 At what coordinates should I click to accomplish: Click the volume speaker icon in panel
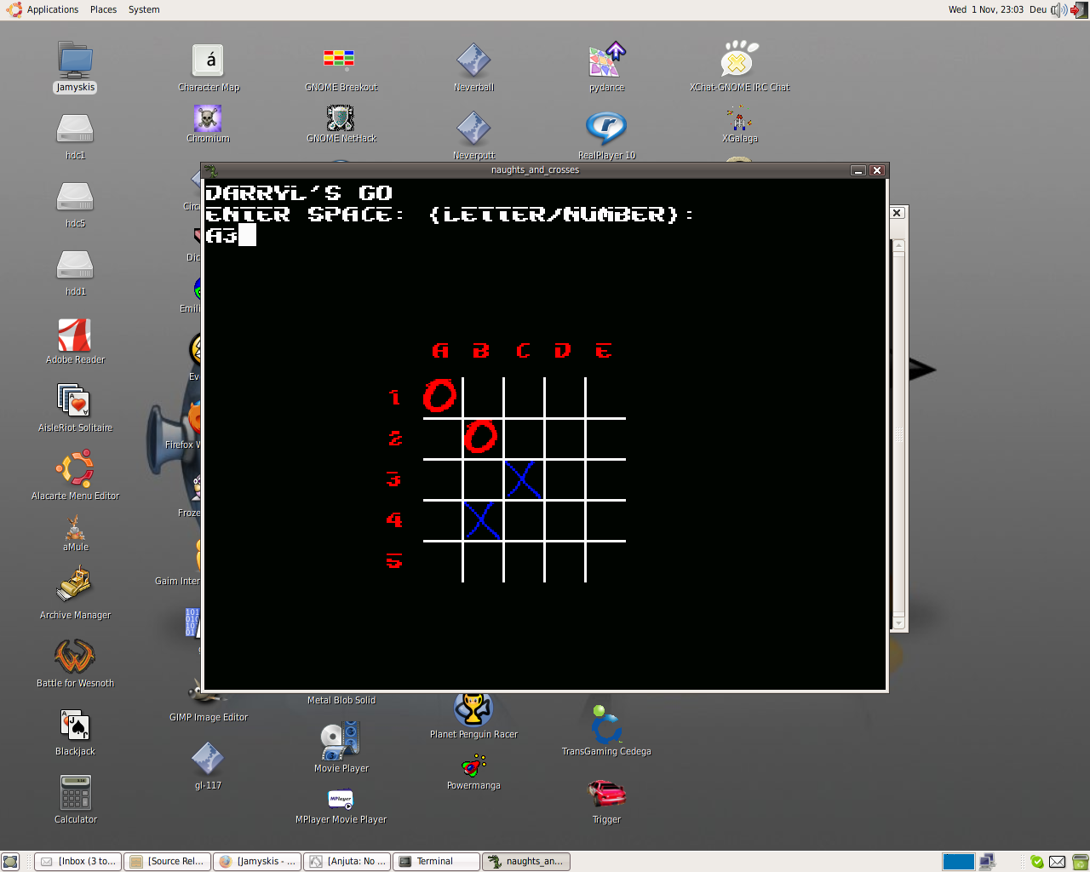click(1058, 9)
